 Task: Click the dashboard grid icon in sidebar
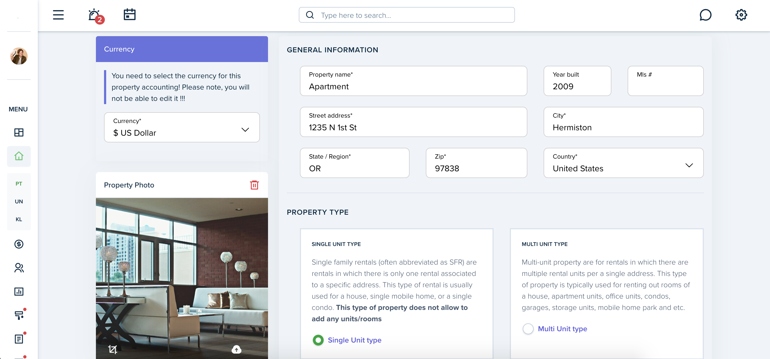19,132
